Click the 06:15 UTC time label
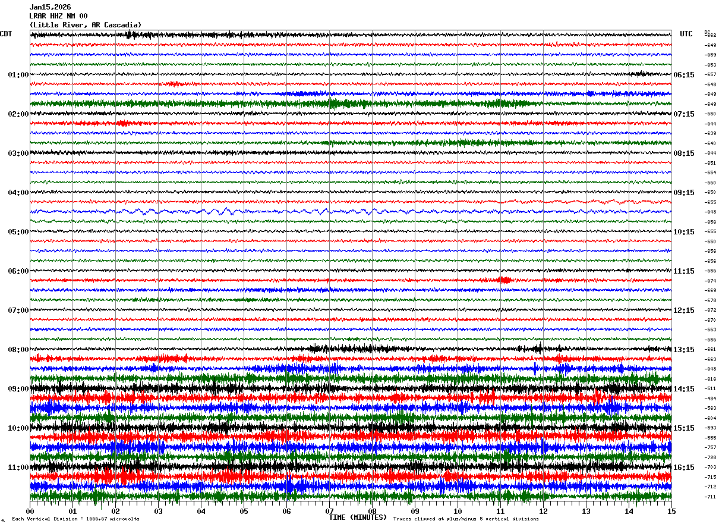Image resolution: width=719 pixels, height=527 pixels. pos(684,75)
